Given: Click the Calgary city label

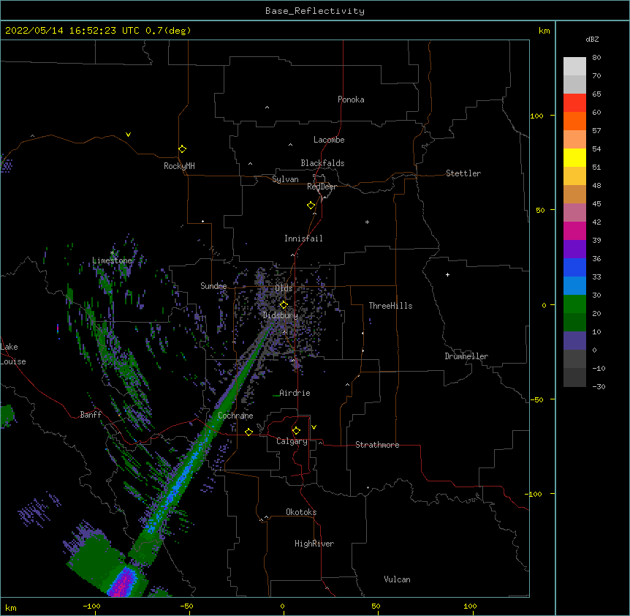Looking at the screenshot, I should tap(292, 441).
